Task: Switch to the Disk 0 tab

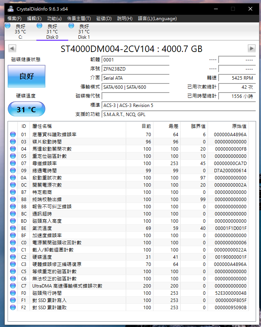Action: (x=52, y=31)
